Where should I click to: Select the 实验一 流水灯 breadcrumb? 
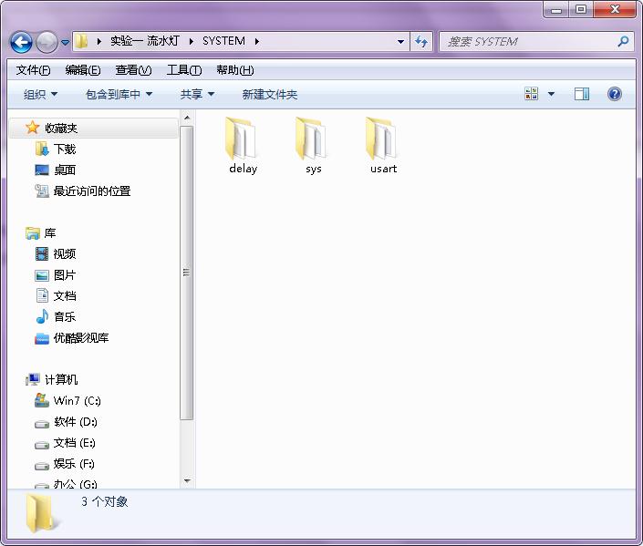click(145, 41)
